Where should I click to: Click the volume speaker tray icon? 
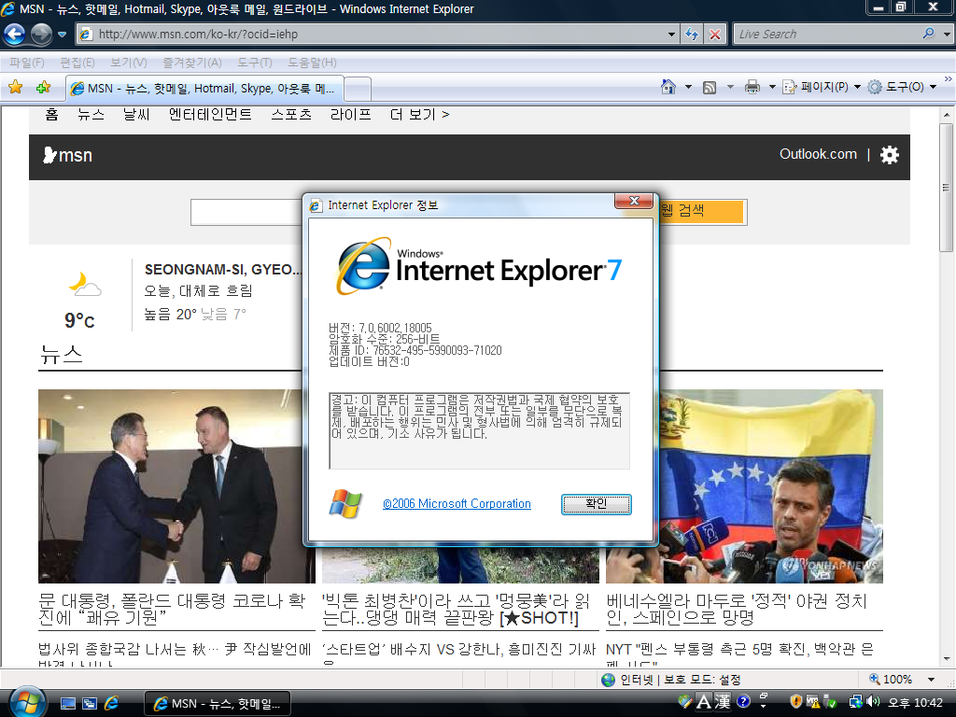tap(873, 702)
